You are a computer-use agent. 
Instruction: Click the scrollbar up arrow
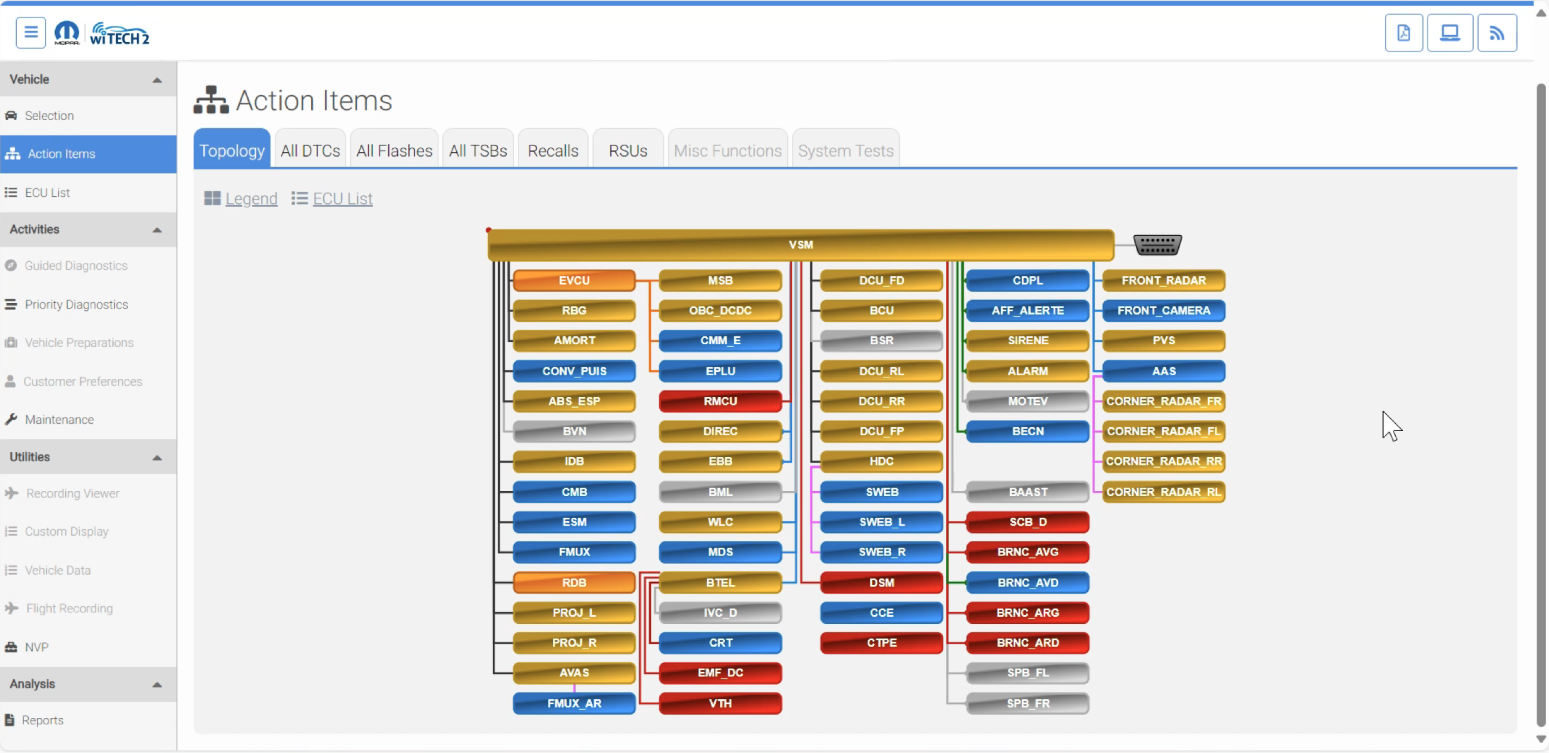click(1541, 13)
